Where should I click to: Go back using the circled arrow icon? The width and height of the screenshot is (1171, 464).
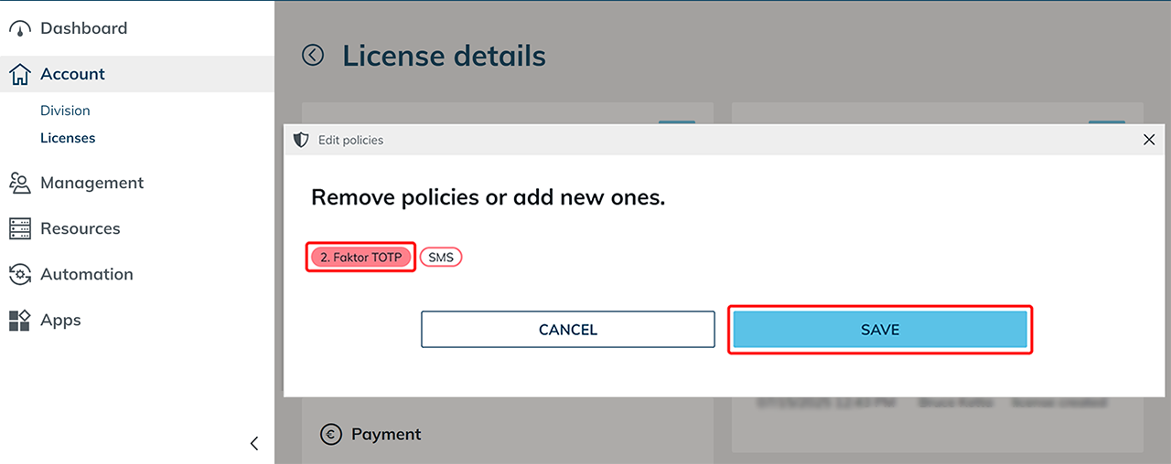313,56
